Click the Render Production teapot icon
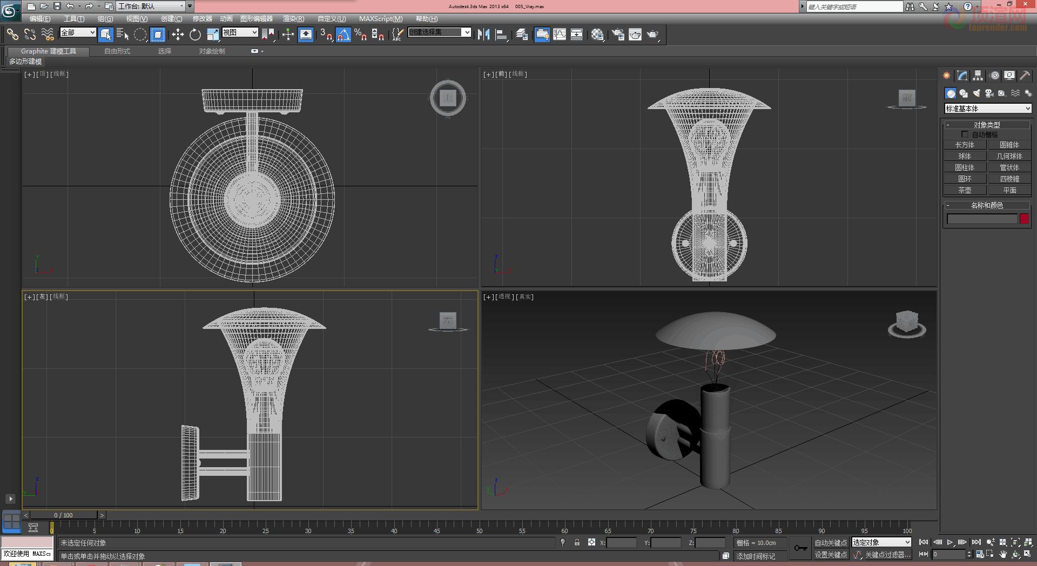The width and height of the screenshot is (1037, 566). (653, 35)
